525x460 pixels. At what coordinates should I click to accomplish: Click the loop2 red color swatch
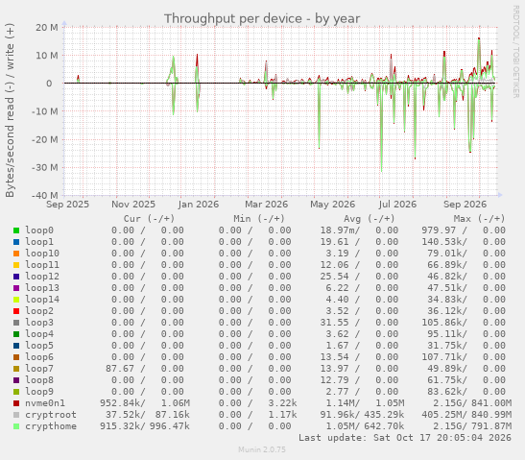[x=16, y=311]
